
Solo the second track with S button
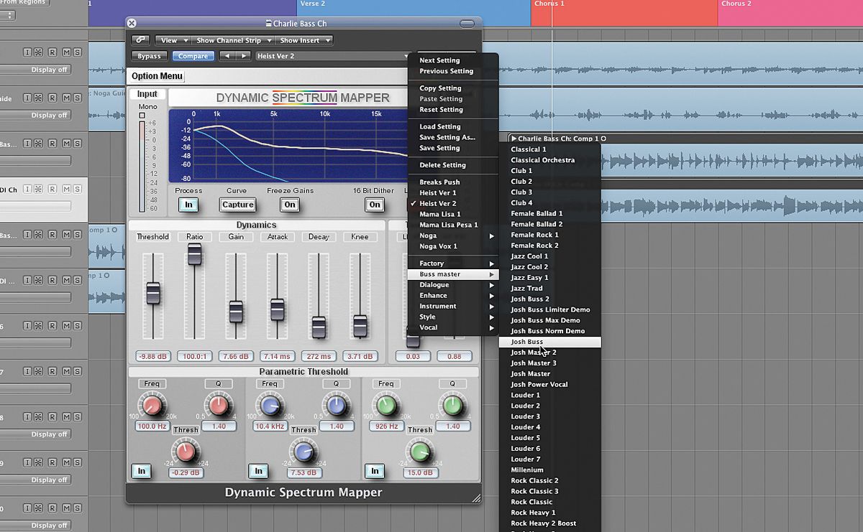(76, 98)
